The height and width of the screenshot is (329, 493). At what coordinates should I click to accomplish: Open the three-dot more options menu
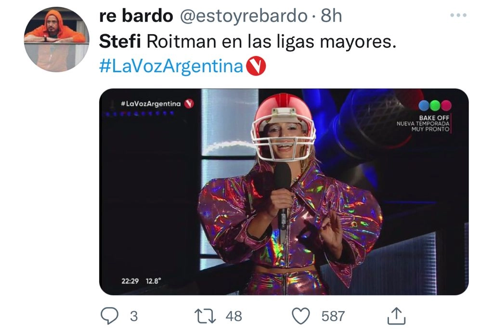(458, 15)
